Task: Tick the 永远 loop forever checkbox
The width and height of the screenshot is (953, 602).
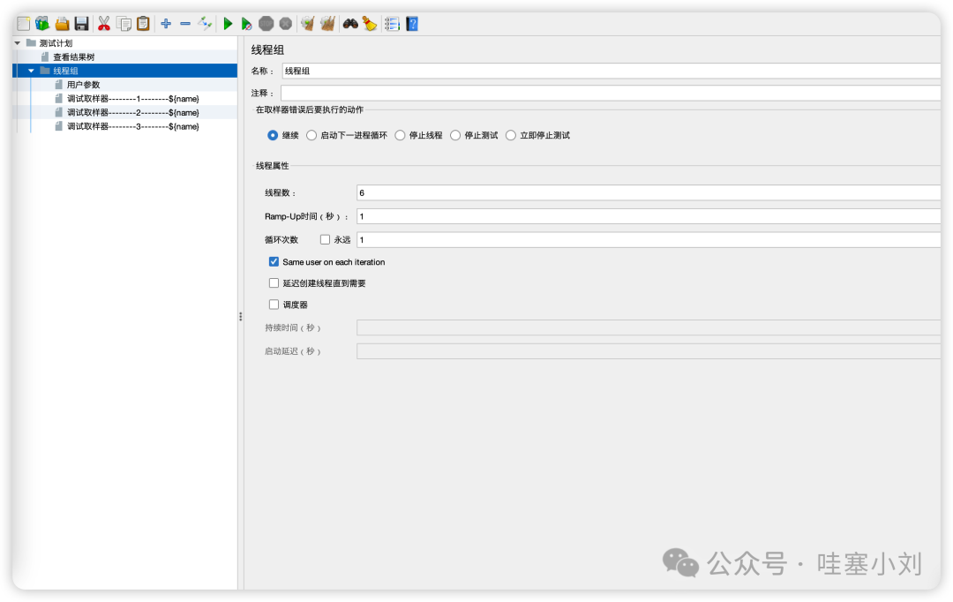Action: tap(325, 239)
